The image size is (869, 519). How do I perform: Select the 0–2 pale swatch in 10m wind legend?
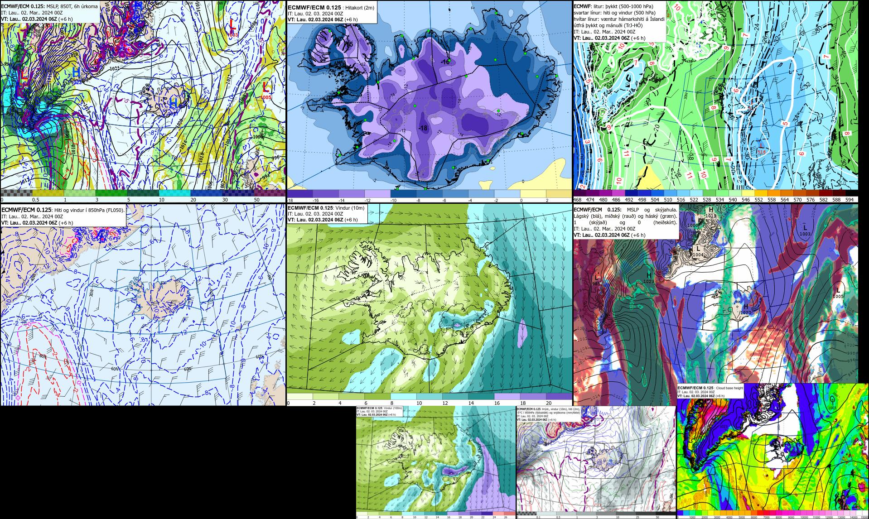(300, 396)
